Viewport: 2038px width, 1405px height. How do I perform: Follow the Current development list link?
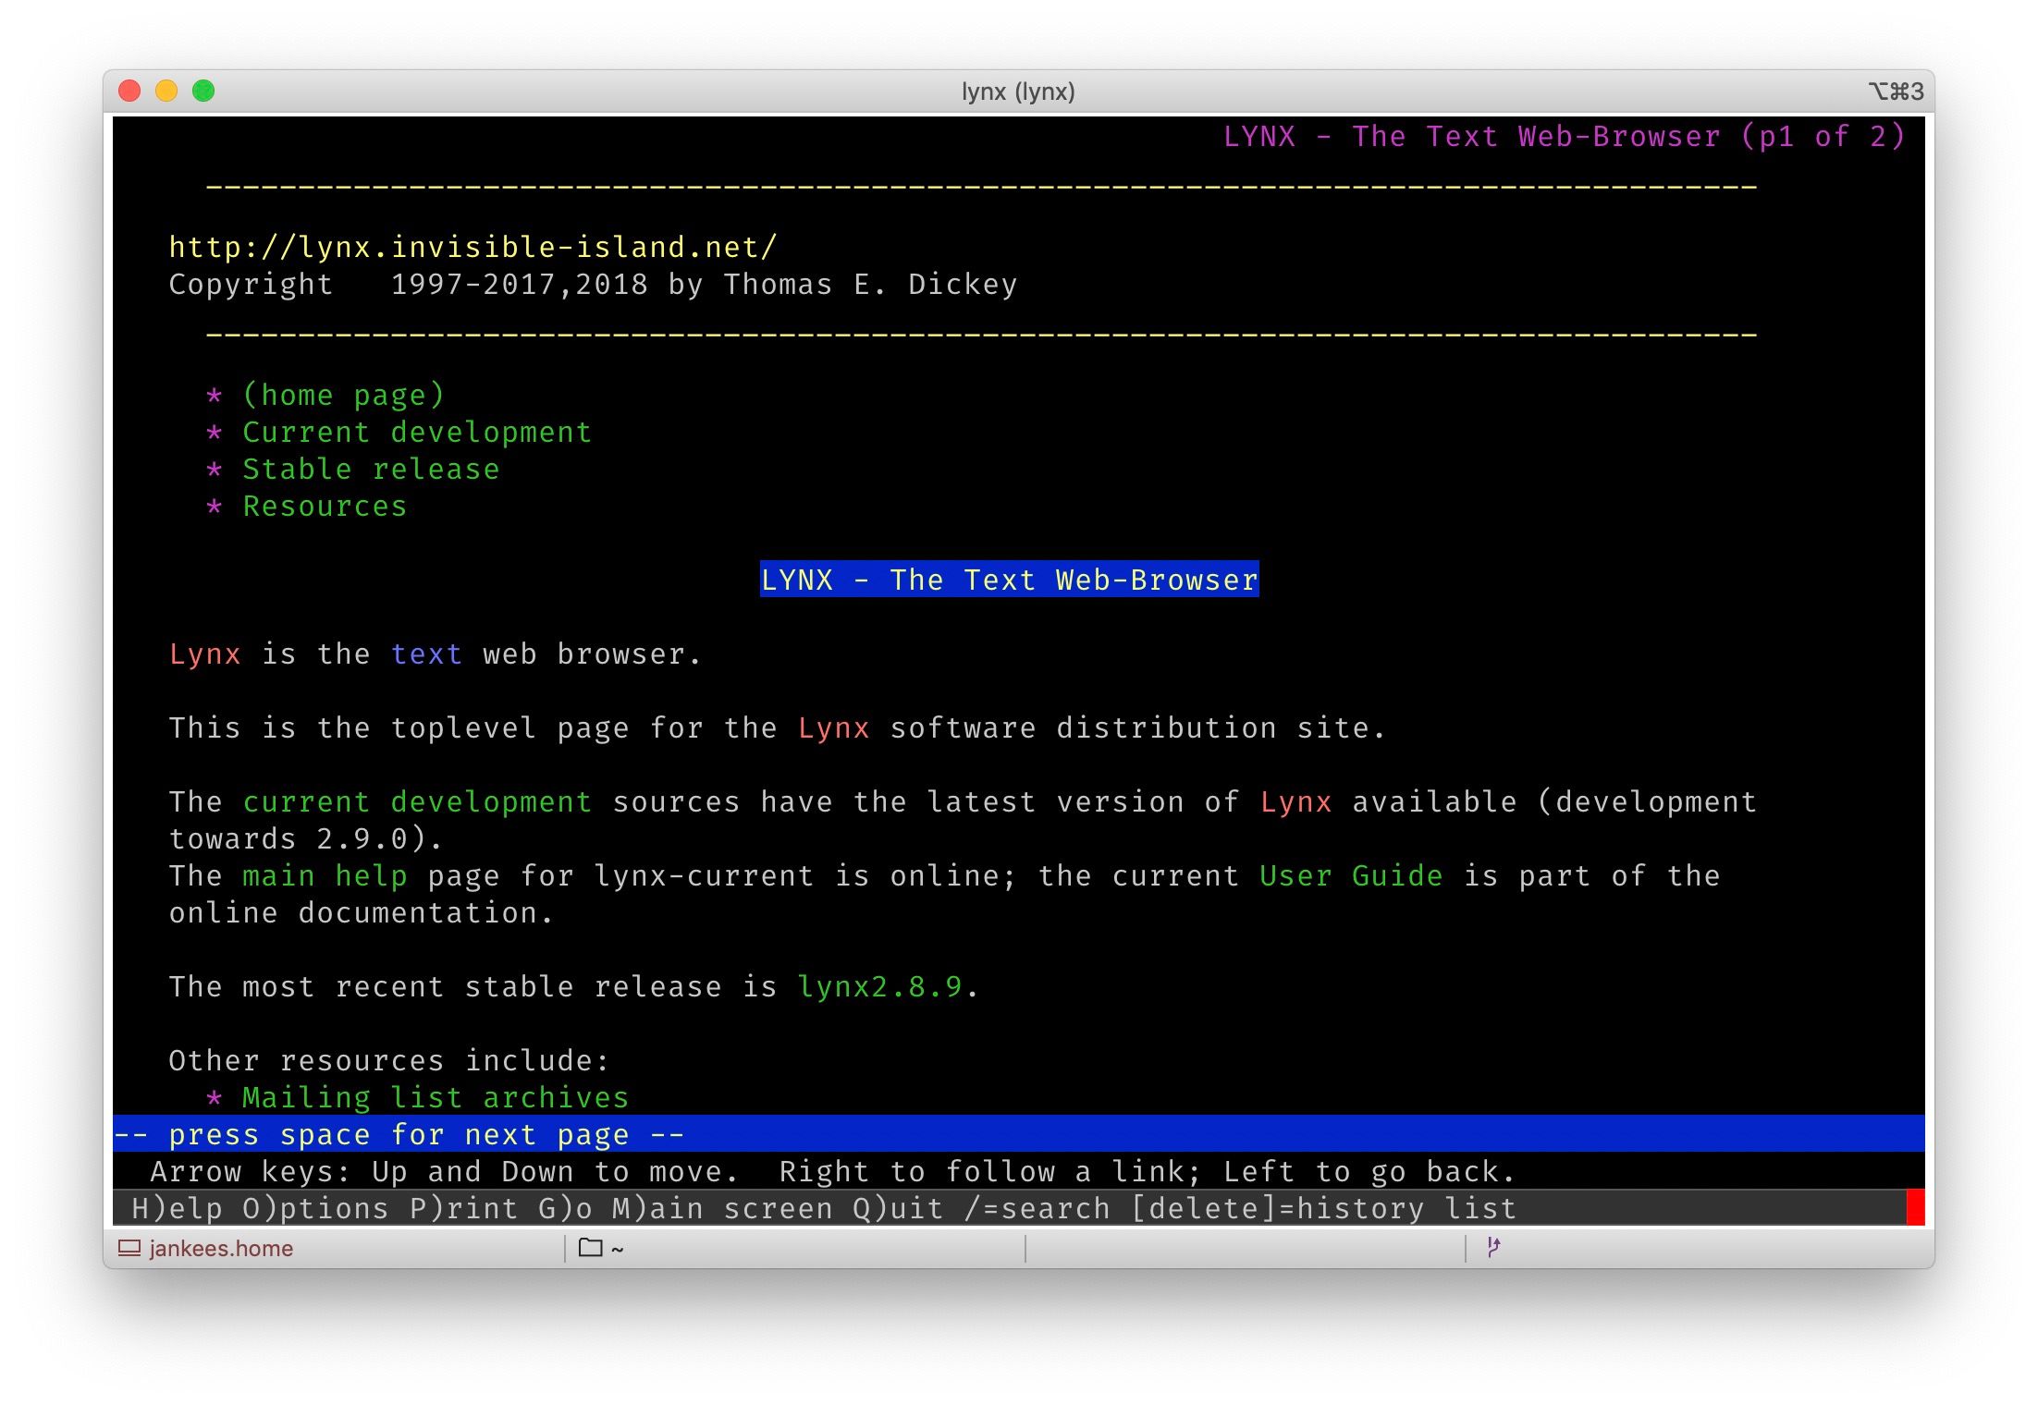417,433
